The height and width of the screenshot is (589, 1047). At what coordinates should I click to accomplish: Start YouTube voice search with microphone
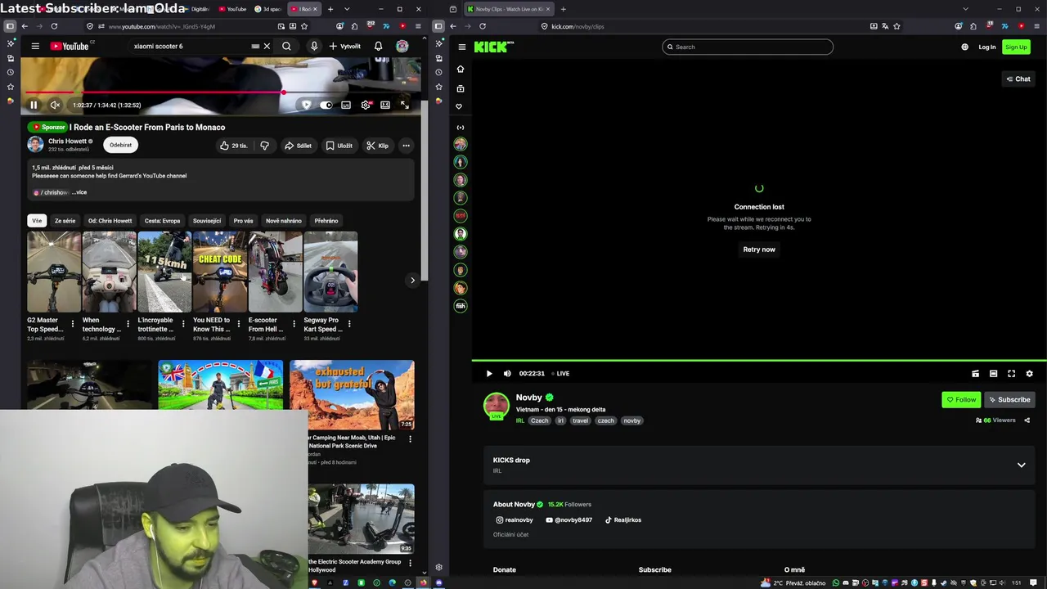(x=313, y=46)
